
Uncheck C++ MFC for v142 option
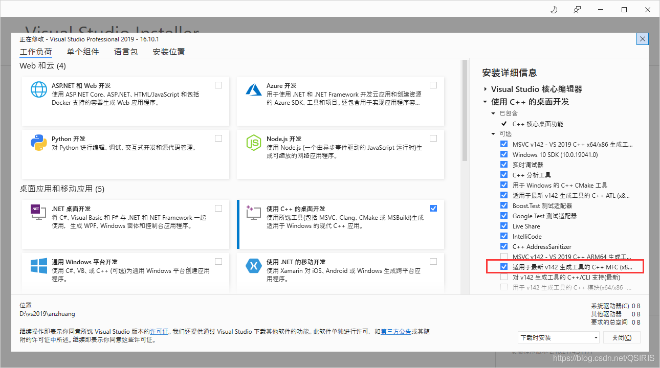pyautogui.click(x=504, y=267)
